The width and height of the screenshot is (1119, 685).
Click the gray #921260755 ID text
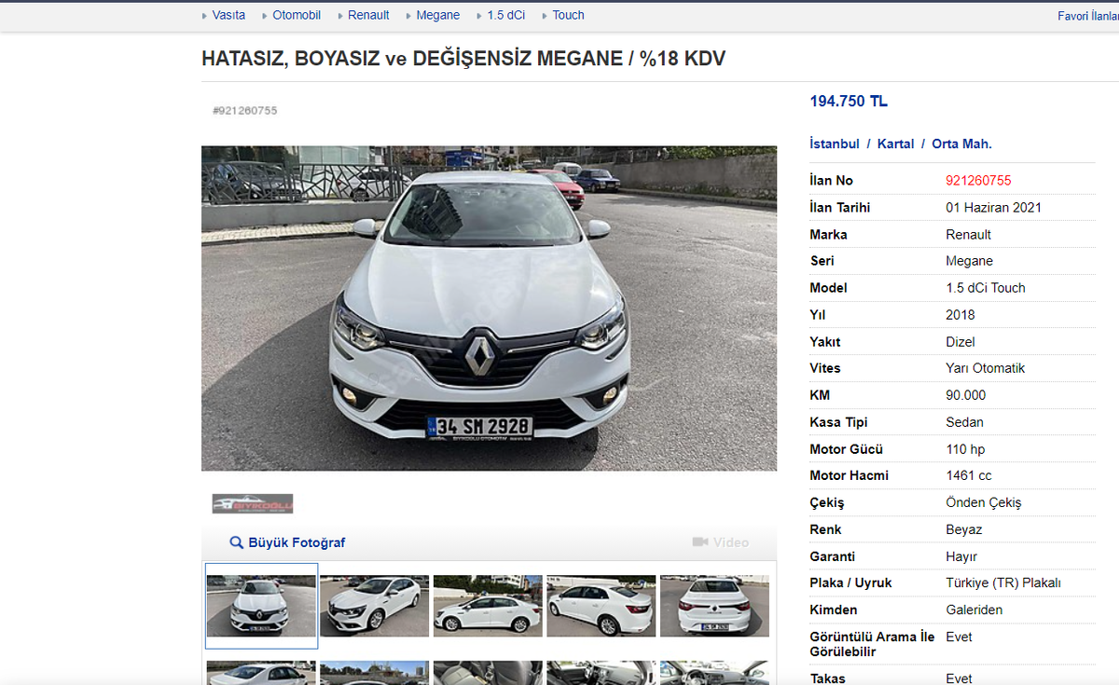tap(245, 111)
